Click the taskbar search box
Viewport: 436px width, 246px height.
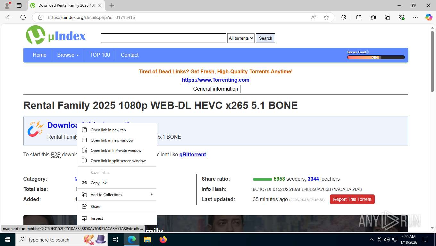click(x=62, y=240)
